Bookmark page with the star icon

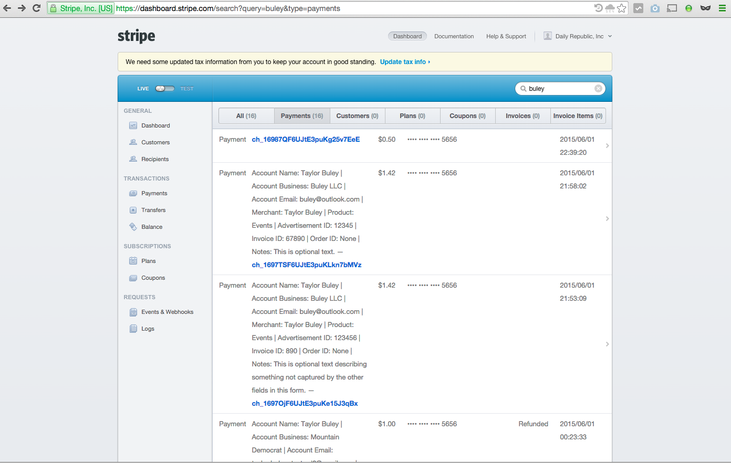[x=622, y=8]
